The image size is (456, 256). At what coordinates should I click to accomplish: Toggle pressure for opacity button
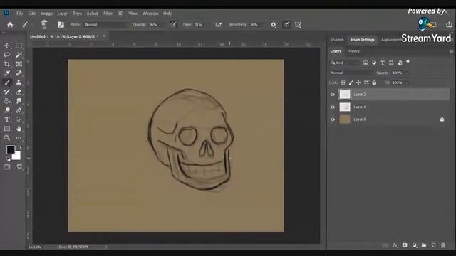pos(173,25)
